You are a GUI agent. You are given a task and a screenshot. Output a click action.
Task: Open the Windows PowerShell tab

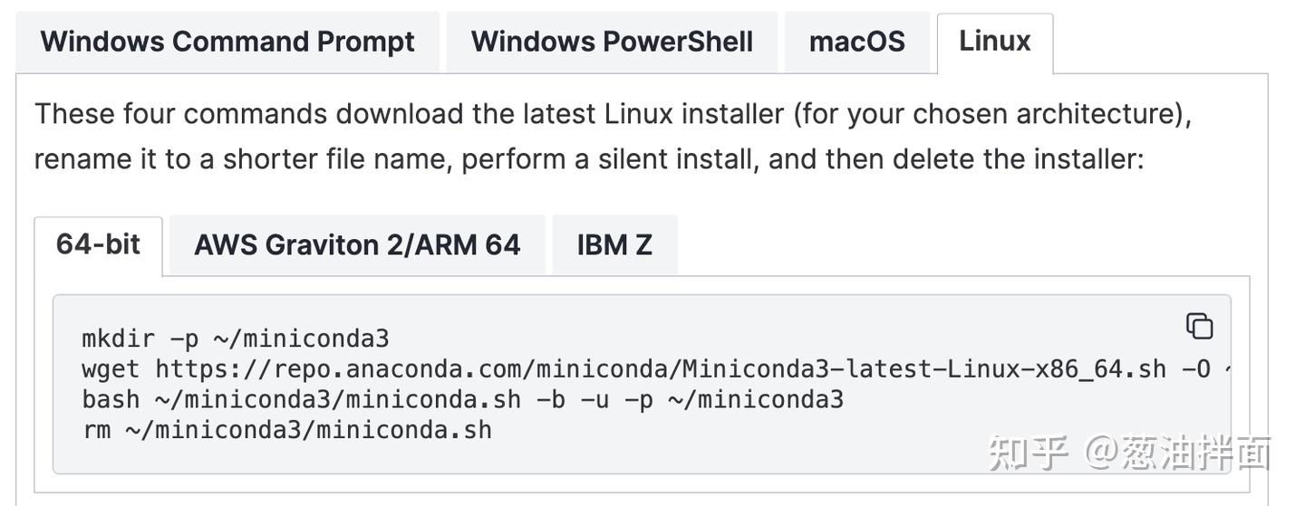tap(612, 42)
